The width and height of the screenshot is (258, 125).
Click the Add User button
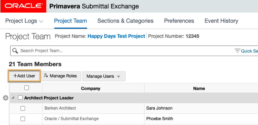click(x=24, y=76)
